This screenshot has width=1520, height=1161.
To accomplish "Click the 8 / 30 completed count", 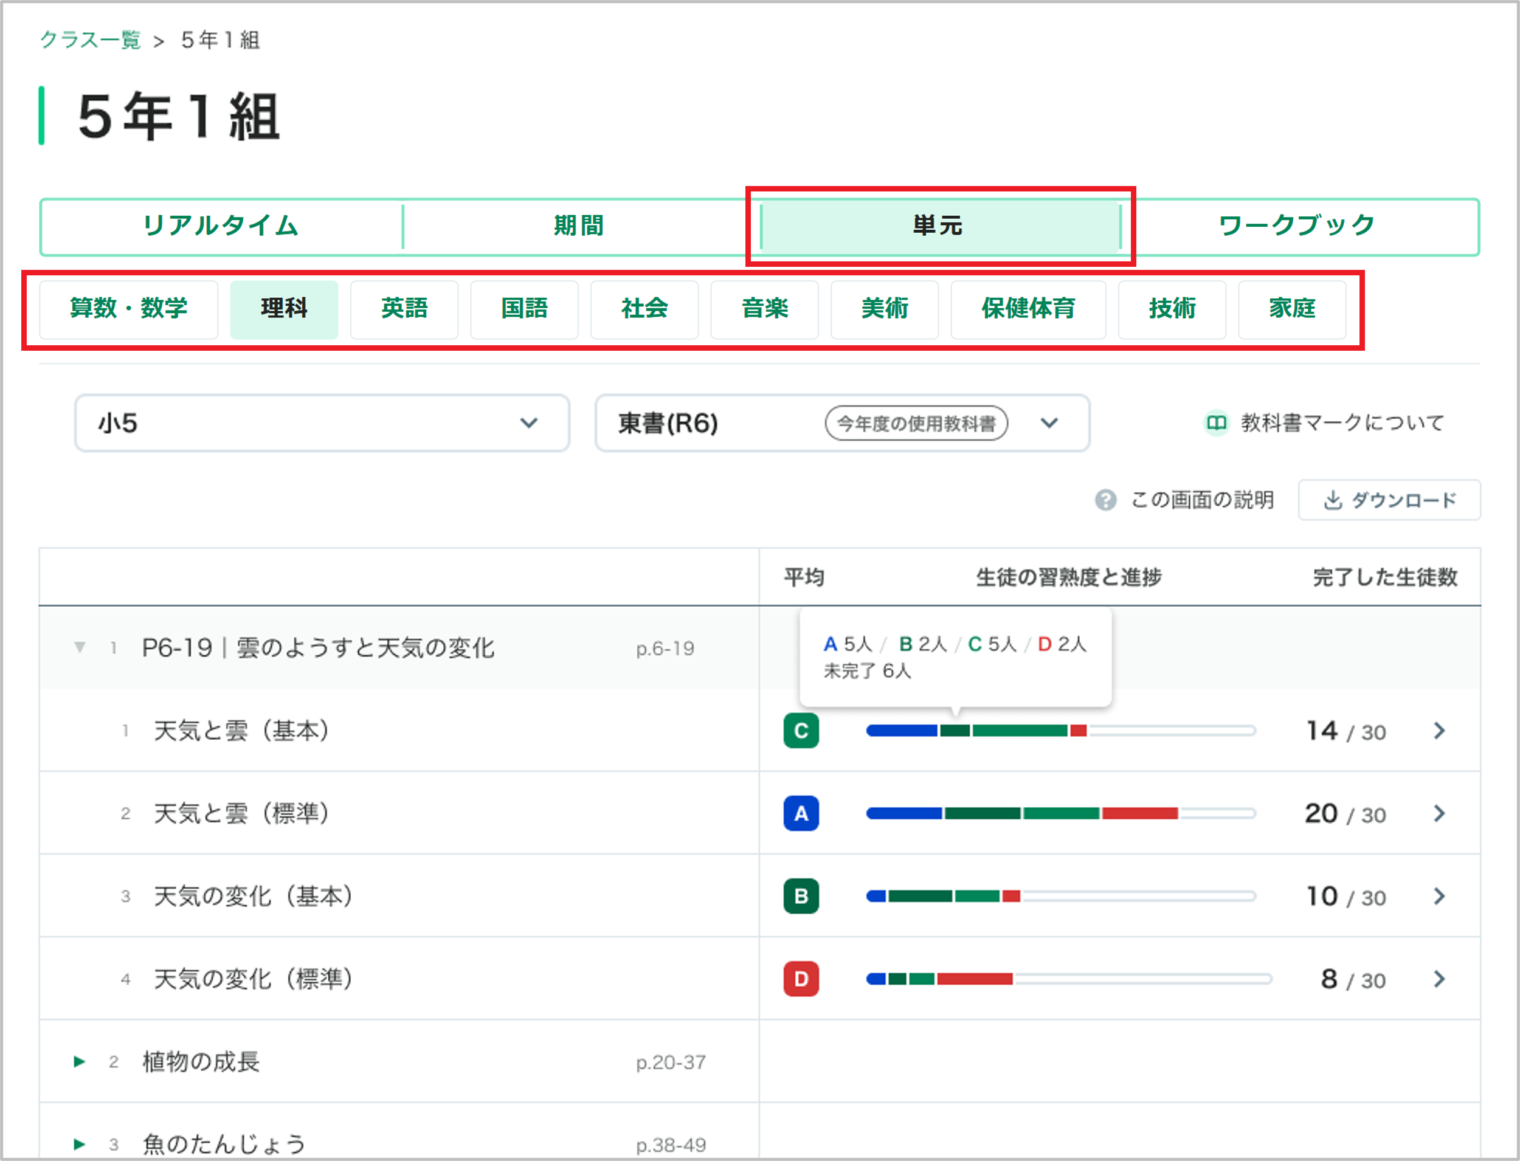I will (x=1353, y=980).
